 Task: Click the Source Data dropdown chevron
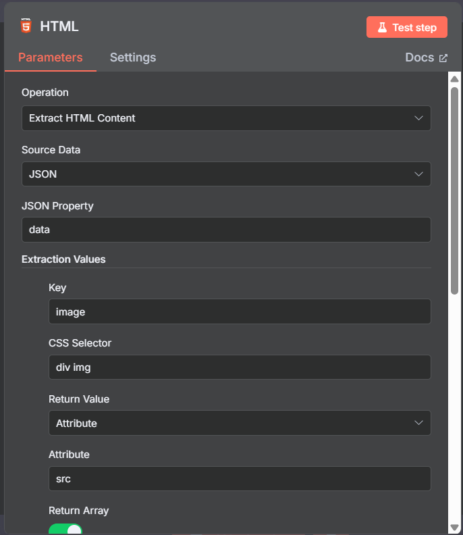418,174
